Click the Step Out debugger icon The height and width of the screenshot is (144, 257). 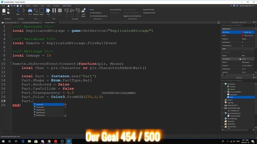[78, 11]
